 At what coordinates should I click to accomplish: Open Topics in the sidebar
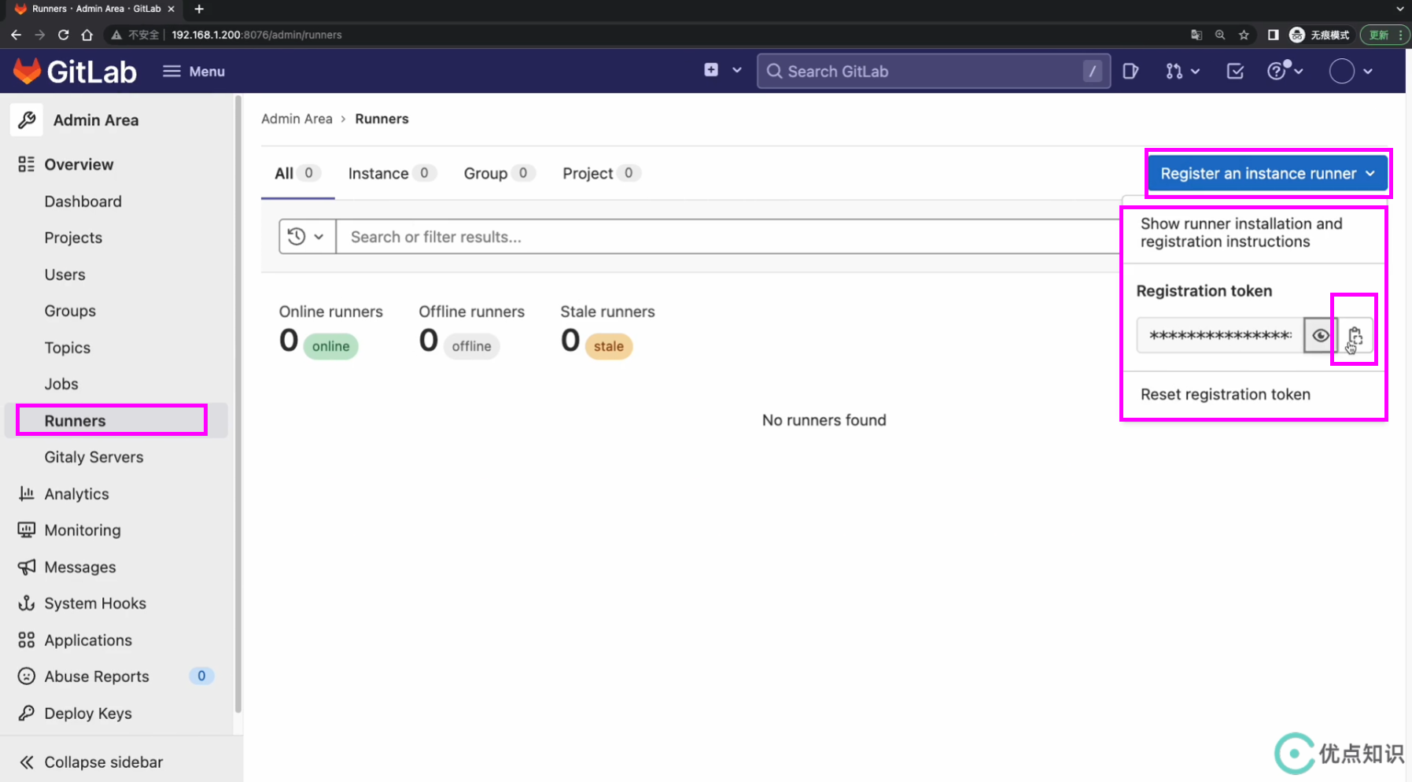click(x=67, y=348)
